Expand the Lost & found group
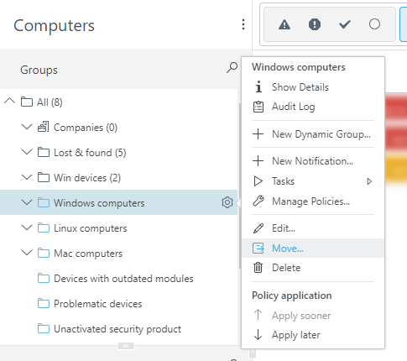 [x=27, y=152]
